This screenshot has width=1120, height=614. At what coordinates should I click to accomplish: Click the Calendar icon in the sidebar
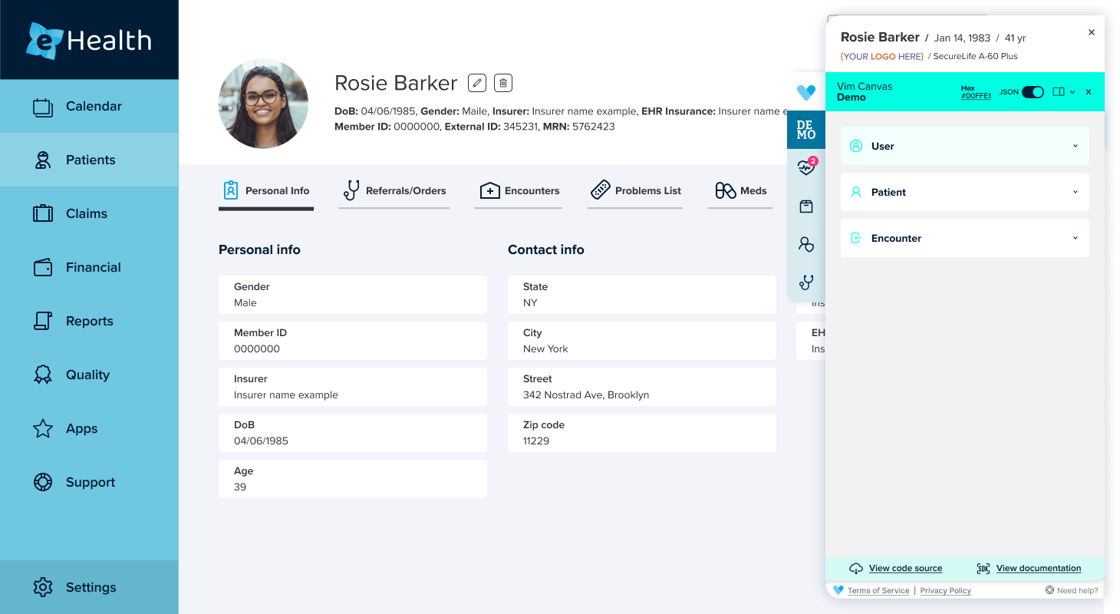coord(43,107)
